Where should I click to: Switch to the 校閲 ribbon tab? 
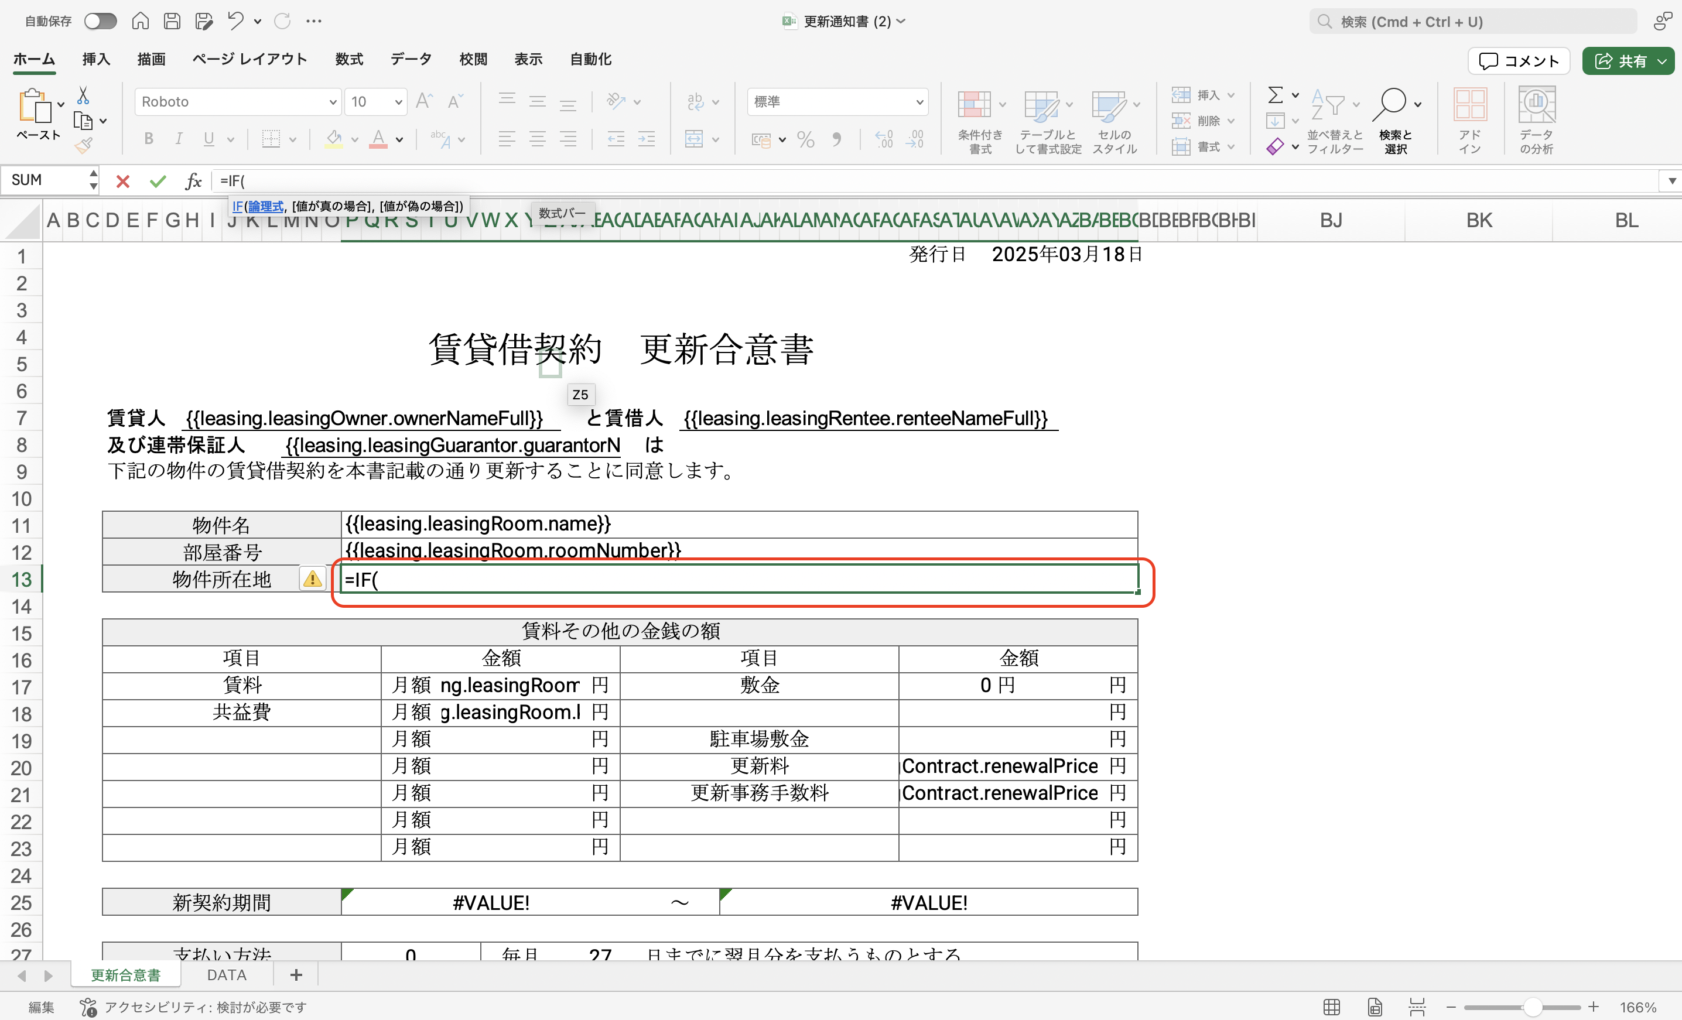coord(473,59)
